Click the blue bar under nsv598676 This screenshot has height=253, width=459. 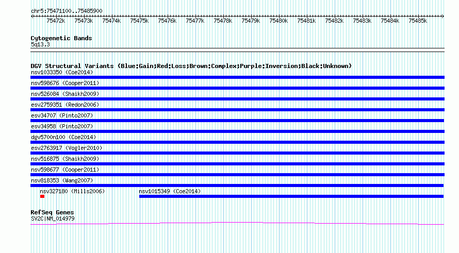(x=237, y=88)
